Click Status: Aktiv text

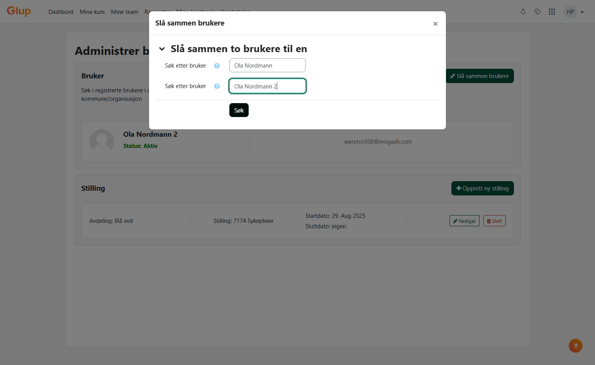tap(141, 146)
